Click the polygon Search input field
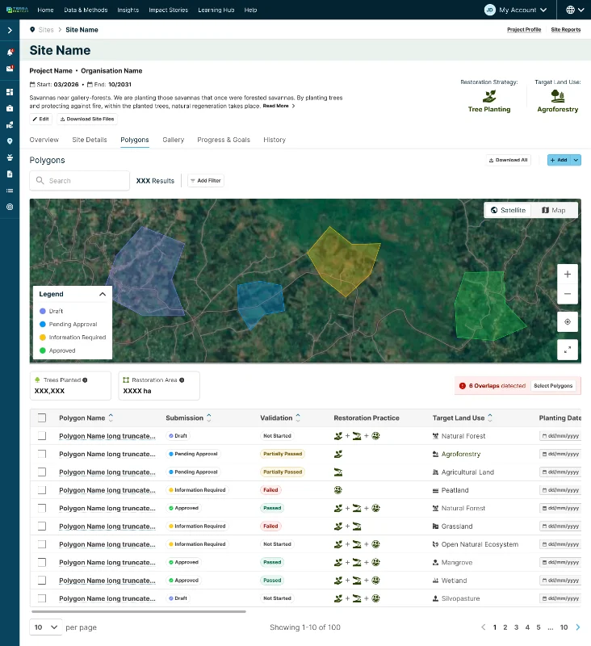591x646 pixels. pos(79,180)
